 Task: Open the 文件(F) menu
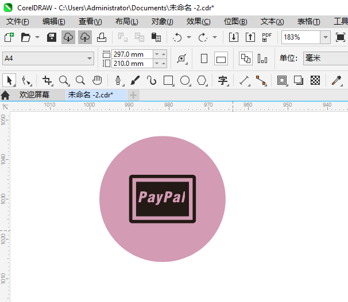click(x=18, y=21)
